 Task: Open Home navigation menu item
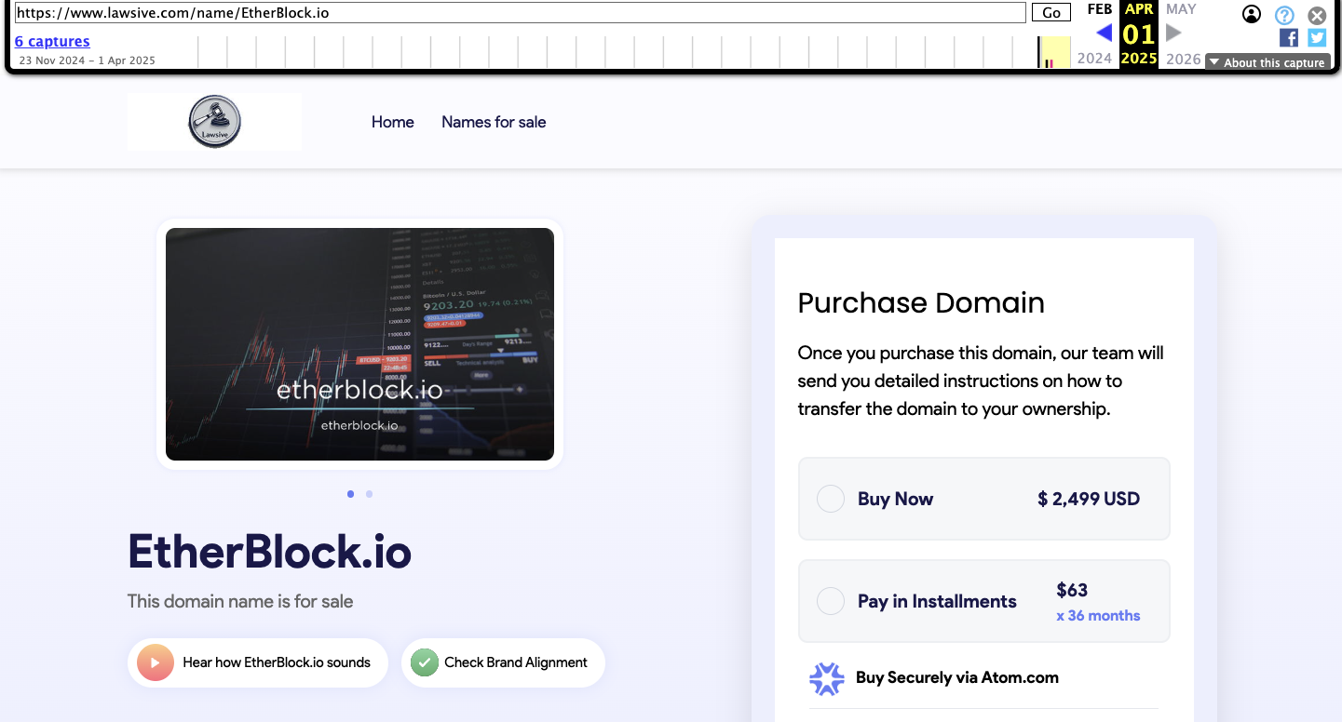coord(392,122)
